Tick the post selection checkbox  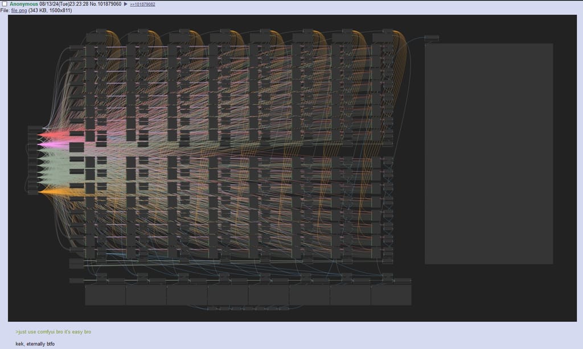pos(5,4)
